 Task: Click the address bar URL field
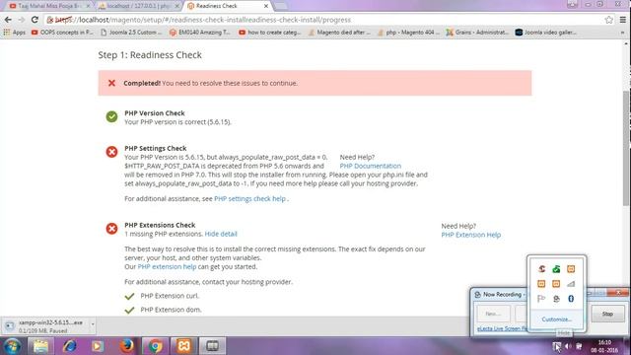pos(322,20)
